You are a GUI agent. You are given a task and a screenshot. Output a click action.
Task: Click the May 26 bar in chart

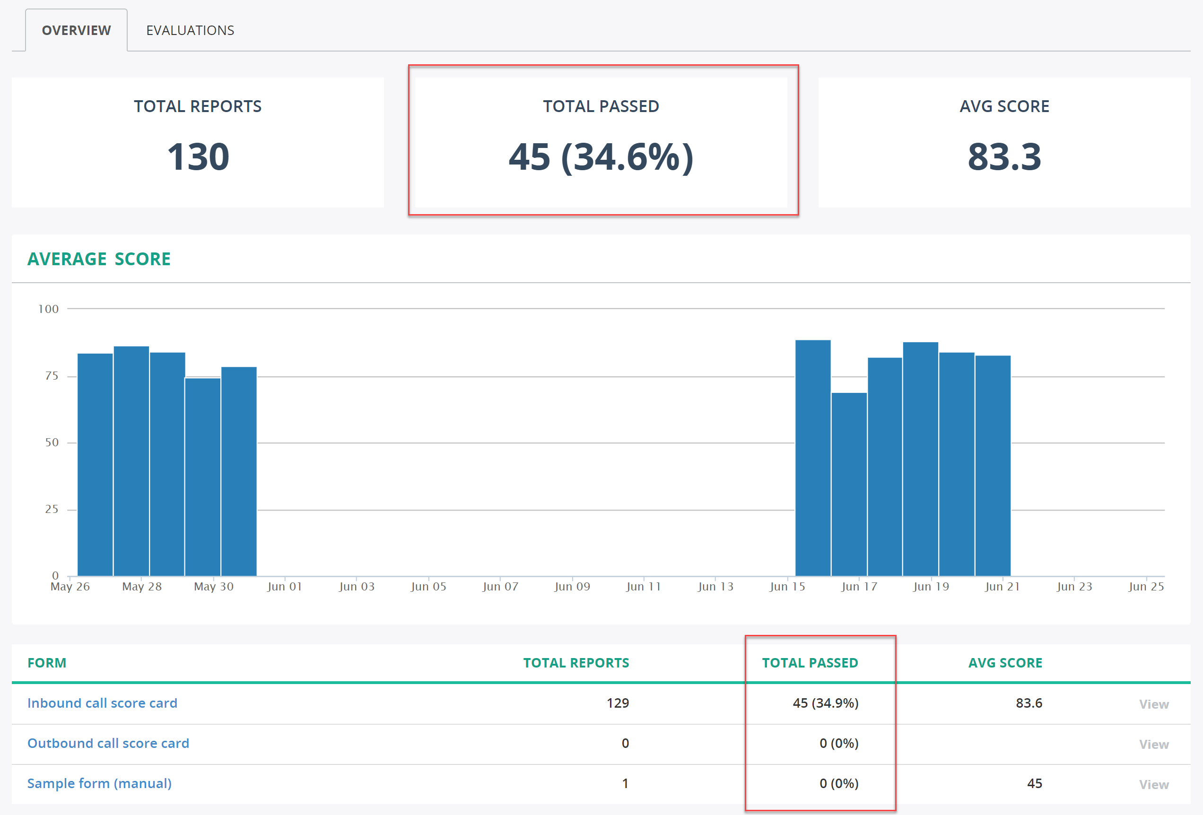[95, 465]
